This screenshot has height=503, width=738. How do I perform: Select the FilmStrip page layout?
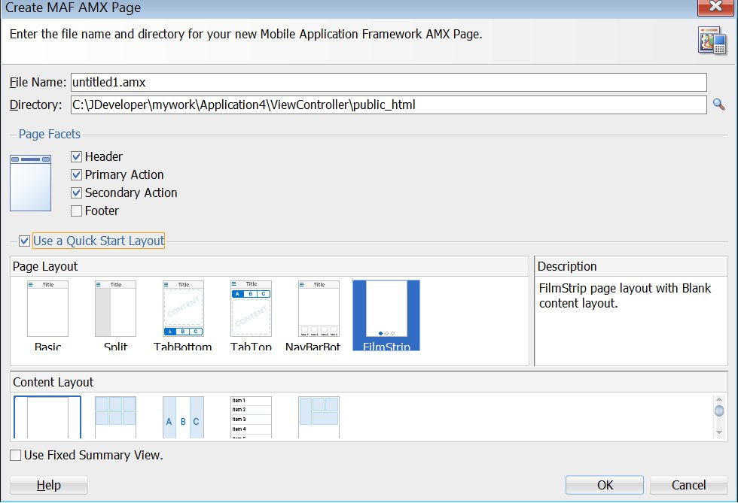pyautogui.click(x=386, y=316)
